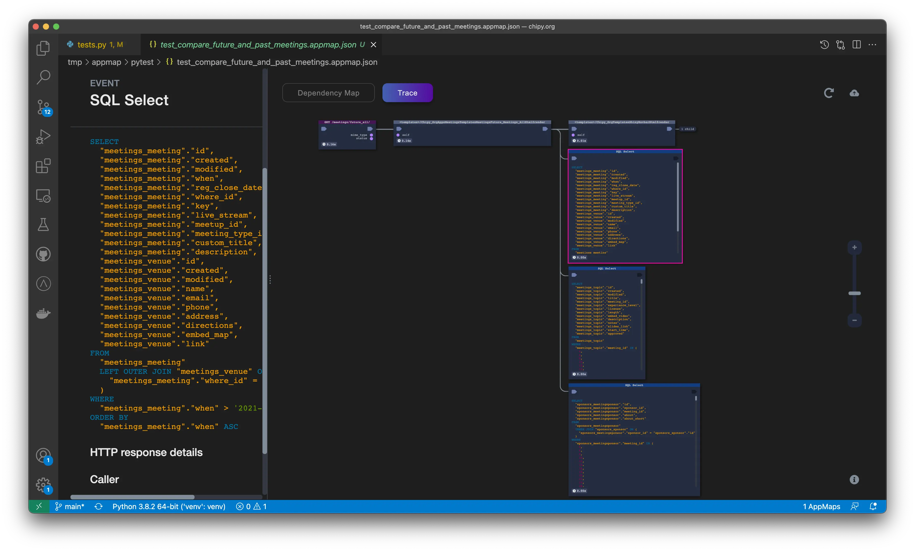Open the Run and Debug view
This screenshot has height=551, width=915.
point(43,137)
